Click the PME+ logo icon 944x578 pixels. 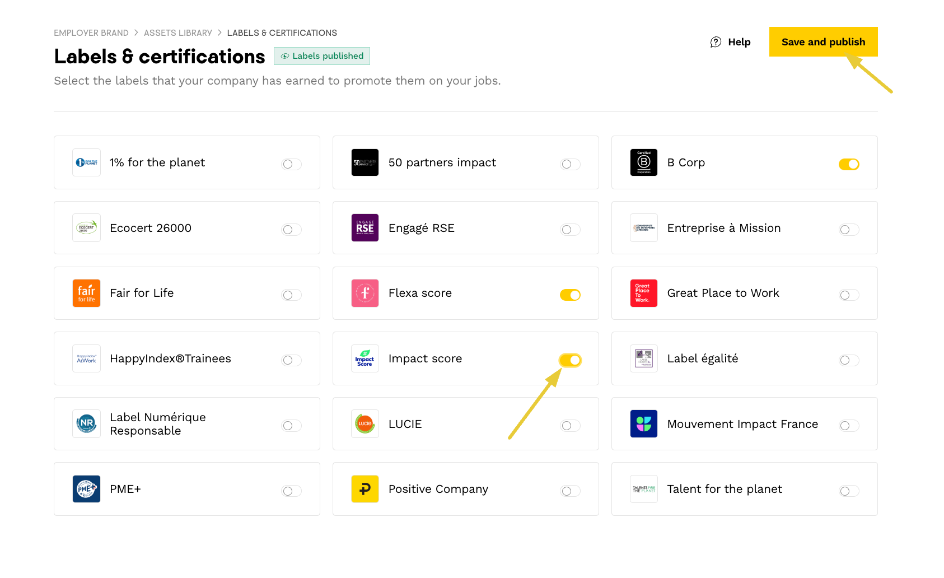86,489
